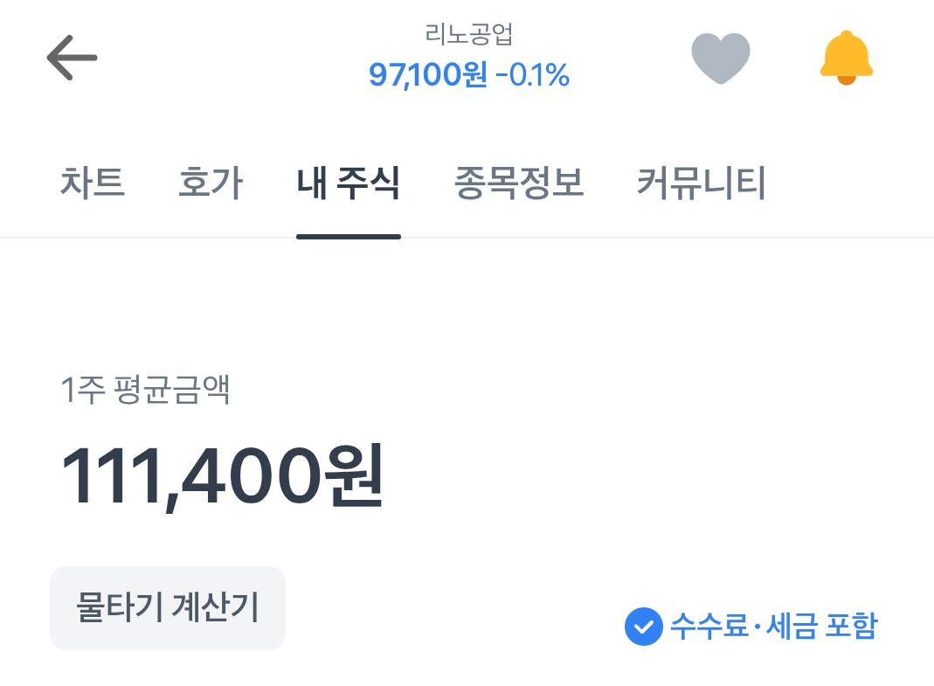The height and width of the screenshot is (686, 934).
Task: Tap the -0.1% change percentage
Action: pos(532,75)
